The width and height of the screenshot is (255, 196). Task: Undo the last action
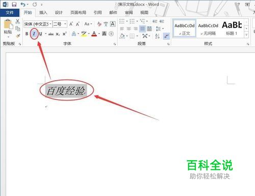pyautogui.click(x=23, y=4)
